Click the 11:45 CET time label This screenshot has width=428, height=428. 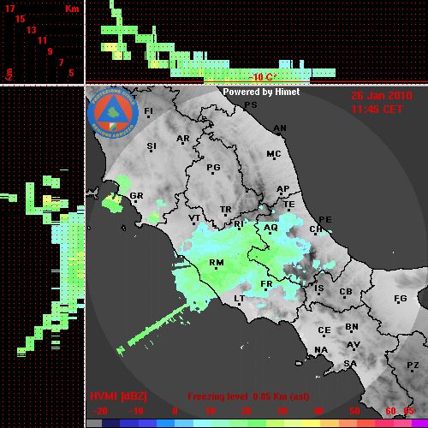click(x=377, y=110)
